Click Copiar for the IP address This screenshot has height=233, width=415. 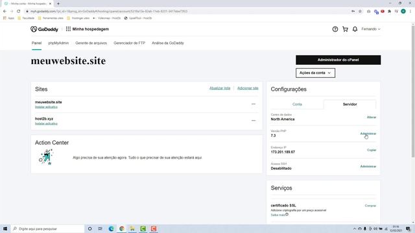coord(372,150)
